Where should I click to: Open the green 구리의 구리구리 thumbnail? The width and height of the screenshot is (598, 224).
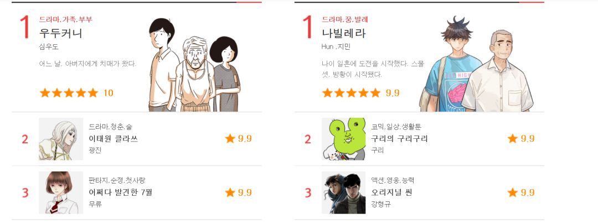click(x=344, y=139)
